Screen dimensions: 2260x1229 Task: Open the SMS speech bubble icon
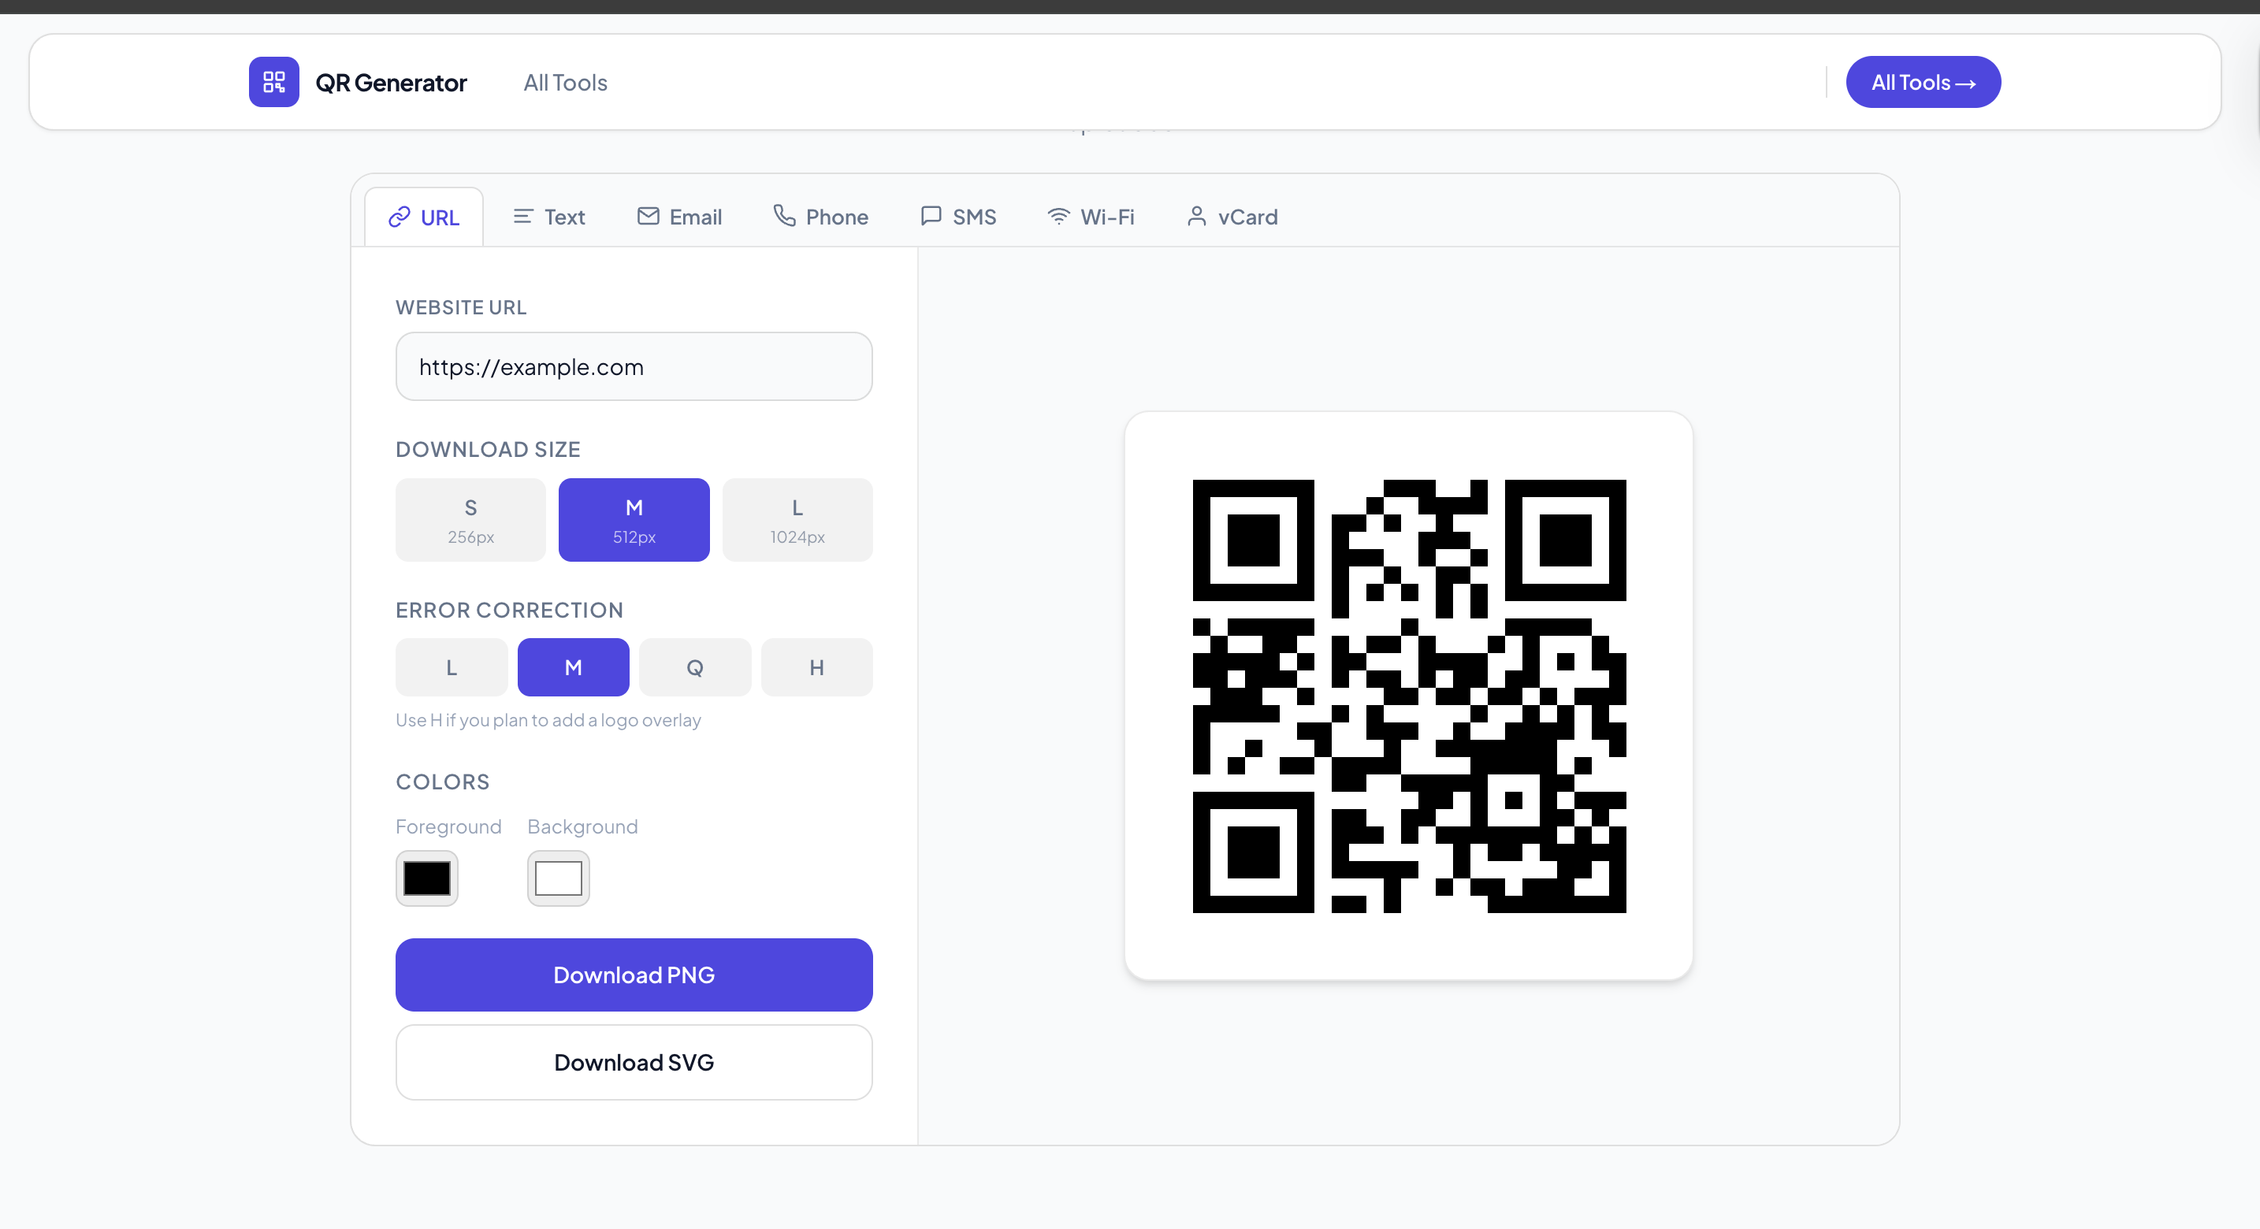tap(929, 217)
